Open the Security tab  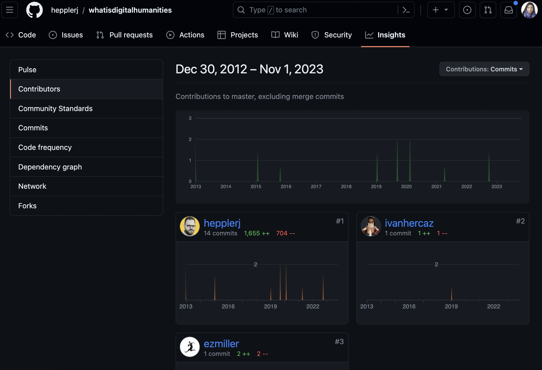(331, 35)
